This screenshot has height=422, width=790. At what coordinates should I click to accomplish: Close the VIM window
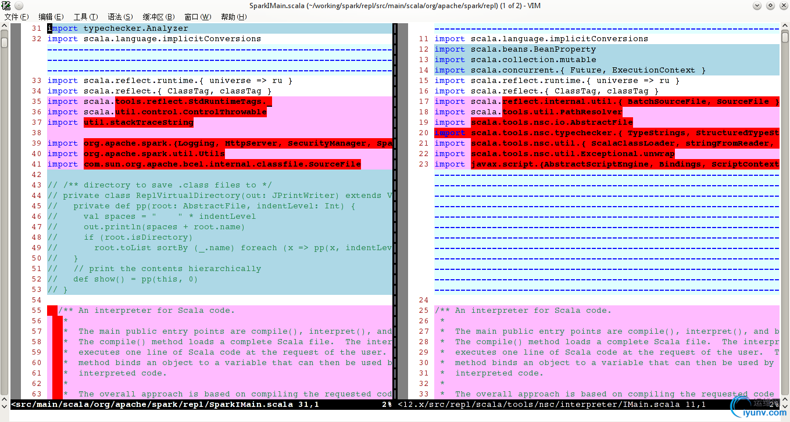coord(782,6)
